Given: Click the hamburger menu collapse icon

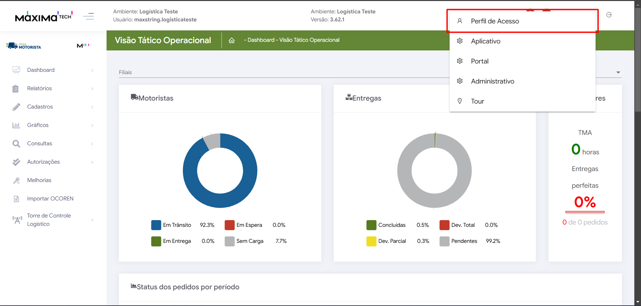Looking at the screenshot, I should 89,16.
